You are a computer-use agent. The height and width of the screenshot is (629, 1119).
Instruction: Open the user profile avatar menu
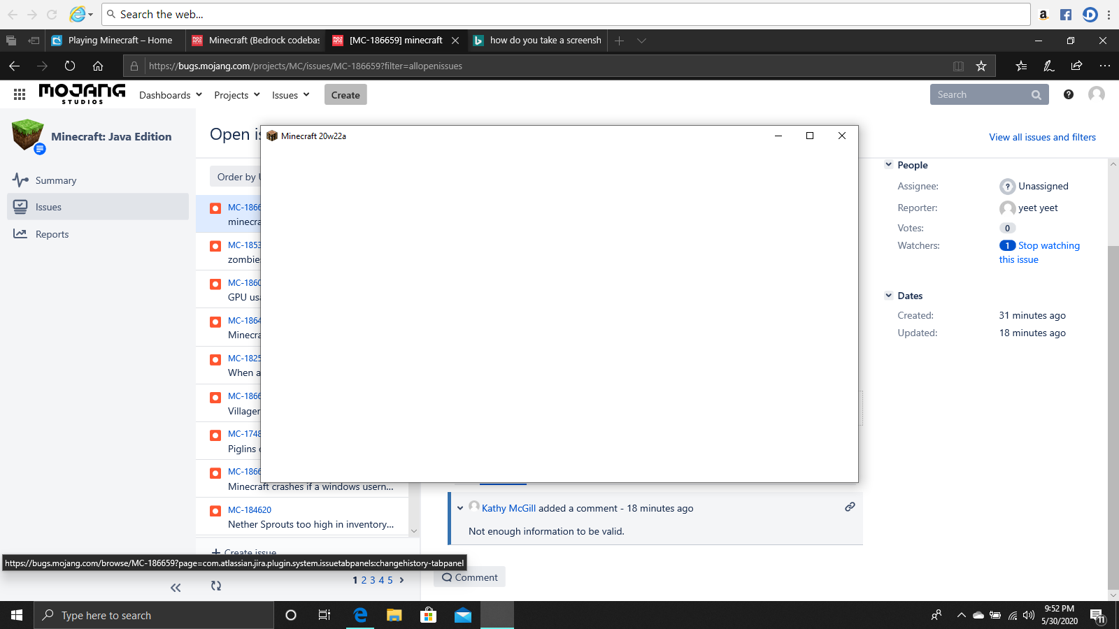pyautogui.click(x=1096, y=94)
